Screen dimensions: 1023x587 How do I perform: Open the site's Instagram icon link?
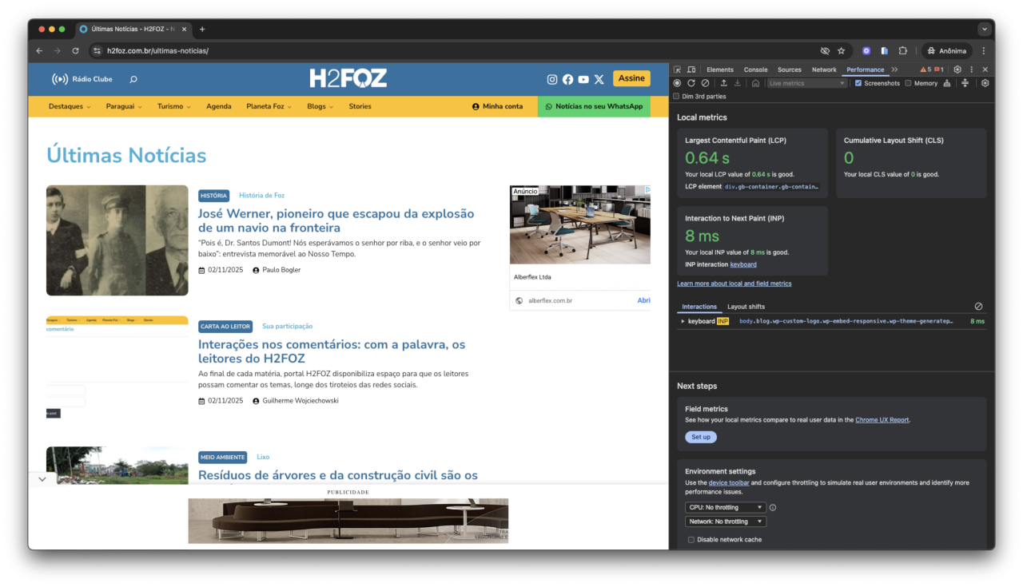pos(551,79)
